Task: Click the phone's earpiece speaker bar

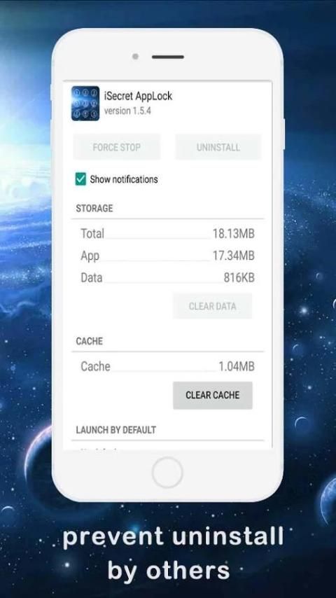Action: (168, 57)
